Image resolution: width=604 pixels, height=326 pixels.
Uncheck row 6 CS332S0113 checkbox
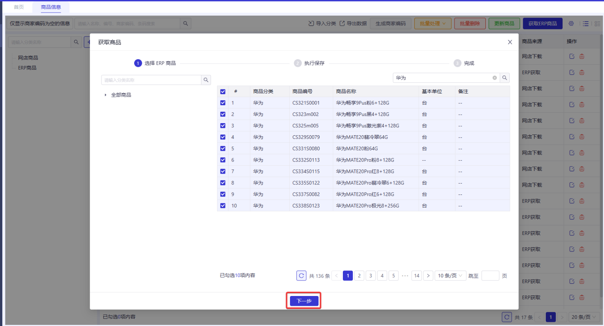pos(223,160)
